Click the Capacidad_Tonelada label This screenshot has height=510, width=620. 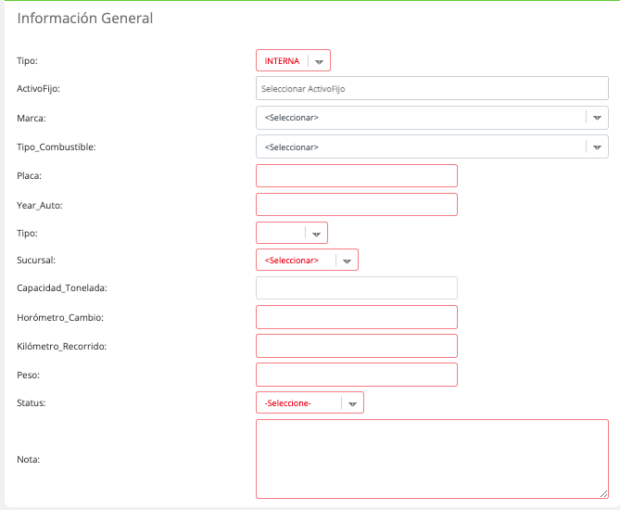(62, 288)
